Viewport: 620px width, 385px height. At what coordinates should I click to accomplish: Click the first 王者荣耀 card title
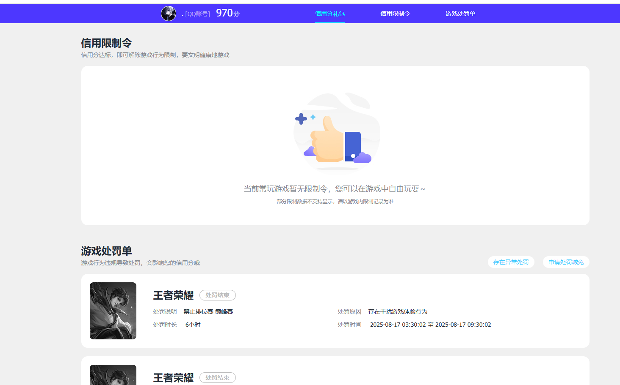point(173,295)
